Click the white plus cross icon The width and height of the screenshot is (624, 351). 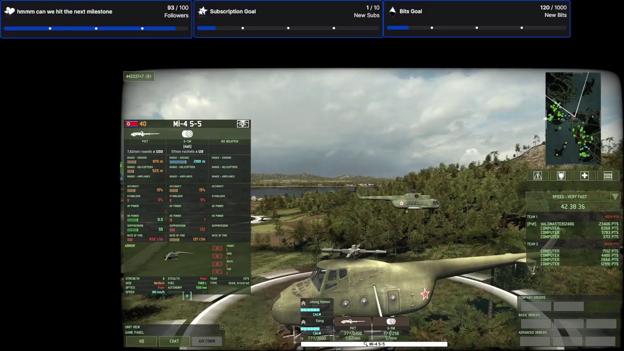coord(585,176)
